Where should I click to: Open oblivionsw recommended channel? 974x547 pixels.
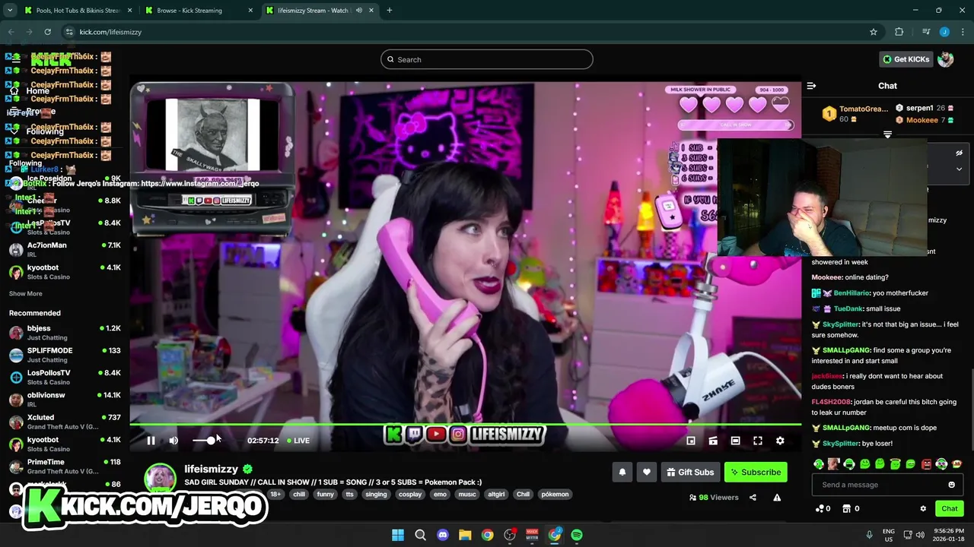tap(65, 400)
